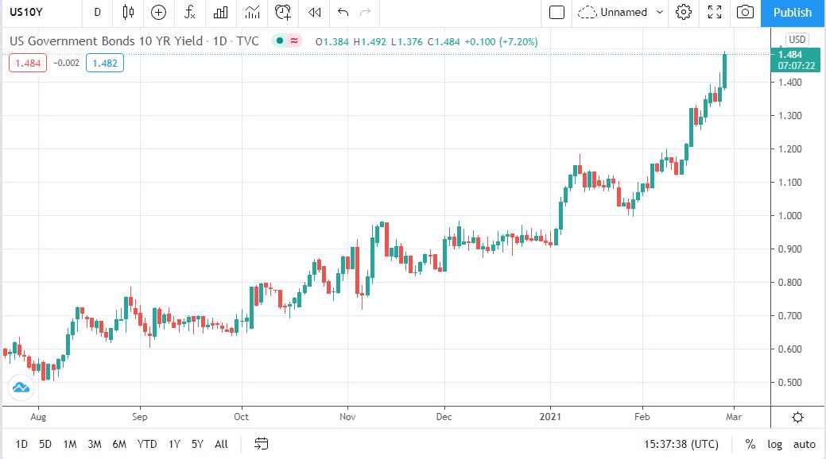The height and width of the screenshot is (459, 826).
Task: Open the fx indicators menu
Action: [189, 12]
